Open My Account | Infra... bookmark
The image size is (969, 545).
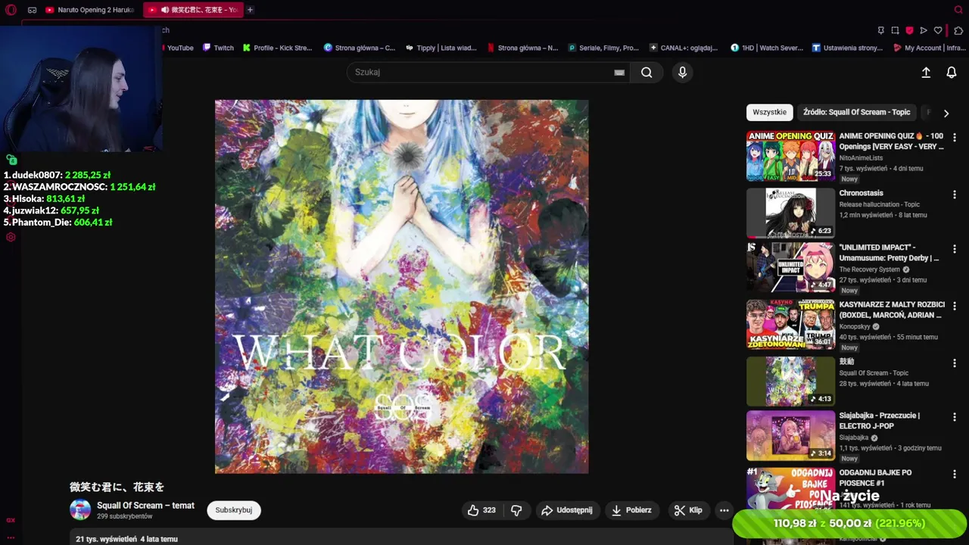(x=929, y=48)
